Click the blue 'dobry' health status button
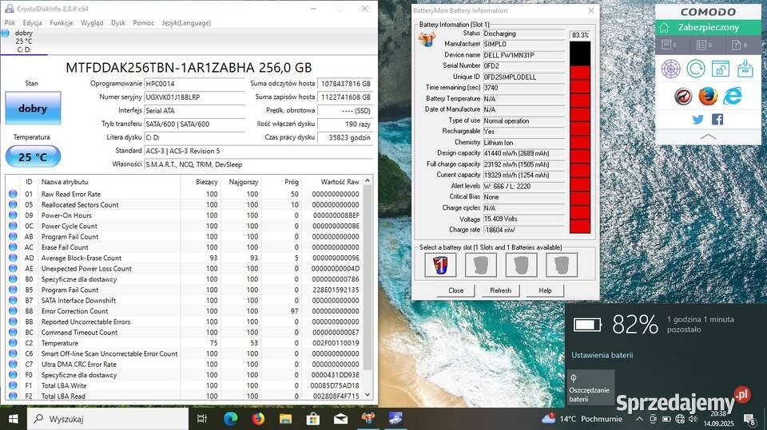This screenshot has width=767, height=430. point(33,108)
